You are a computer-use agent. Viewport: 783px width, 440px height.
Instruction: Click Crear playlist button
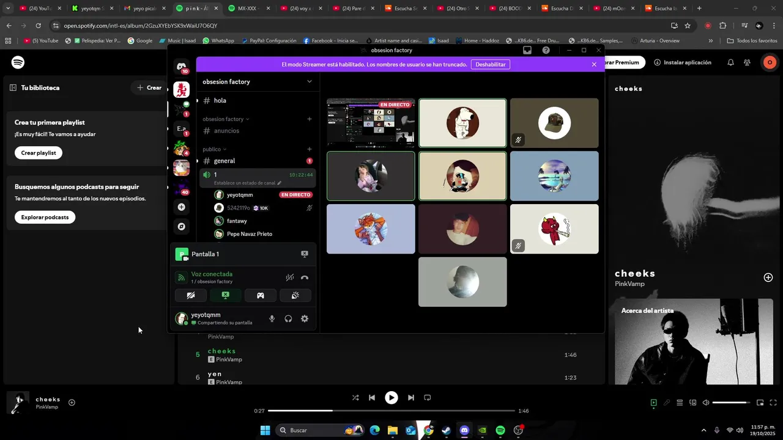coord(39,153)
